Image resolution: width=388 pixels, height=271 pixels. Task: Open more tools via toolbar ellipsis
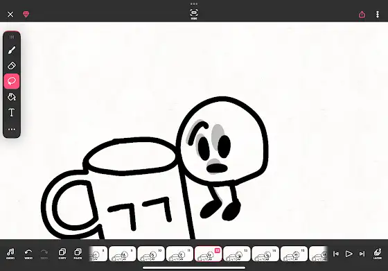pos(12,129)
